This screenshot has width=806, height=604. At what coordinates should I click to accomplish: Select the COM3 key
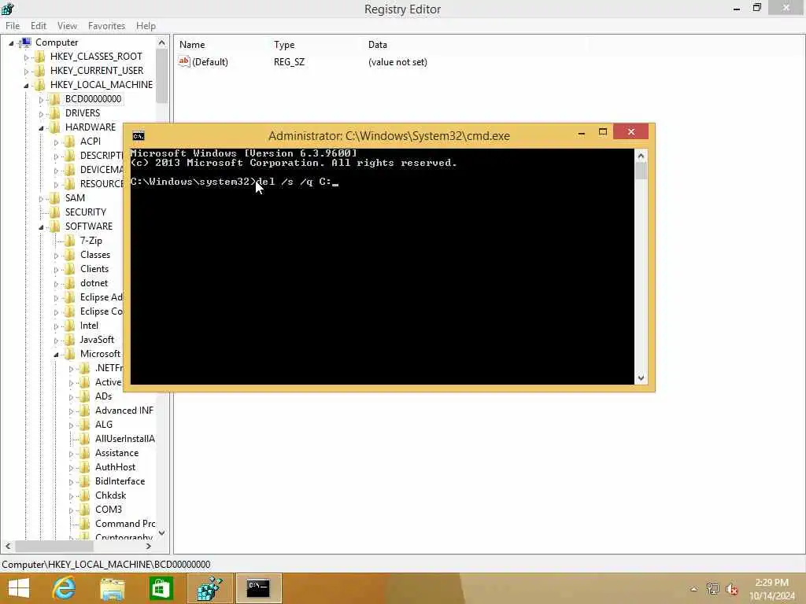pos(109,510)
